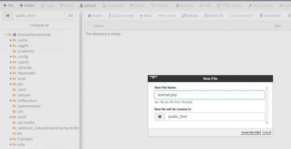
Task: Click the Create New File button
Action: pyautogui.click(x=250, y=132)
